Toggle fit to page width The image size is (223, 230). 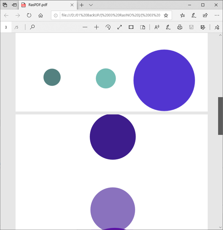[x=120, y=27]
